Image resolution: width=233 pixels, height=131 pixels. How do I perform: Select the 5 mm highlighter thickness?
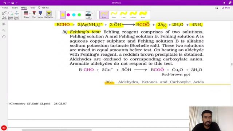[x=123, y=15]
